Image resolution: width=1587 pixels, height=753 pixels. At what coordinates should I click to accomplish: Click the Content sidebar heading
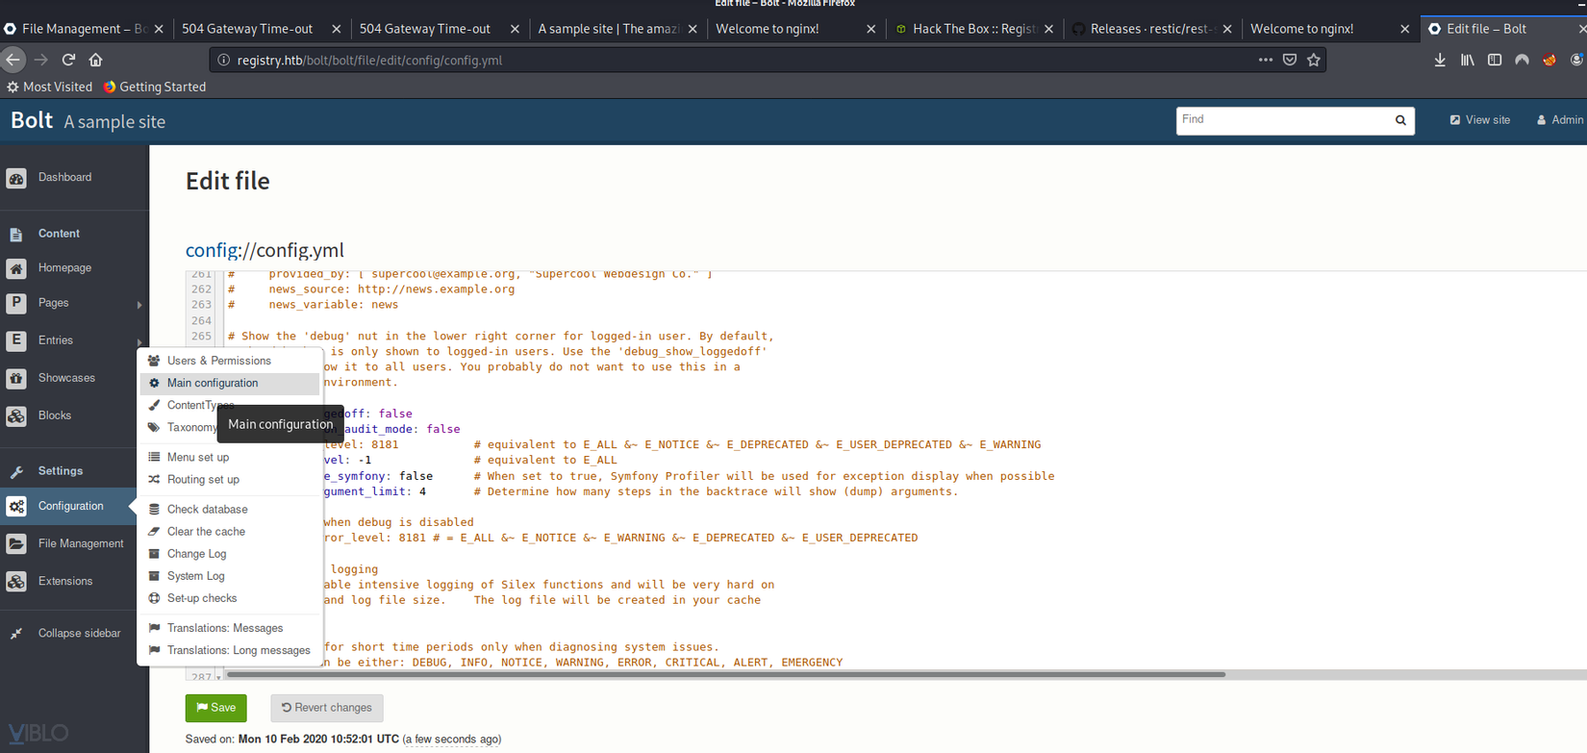pos(59,234)
